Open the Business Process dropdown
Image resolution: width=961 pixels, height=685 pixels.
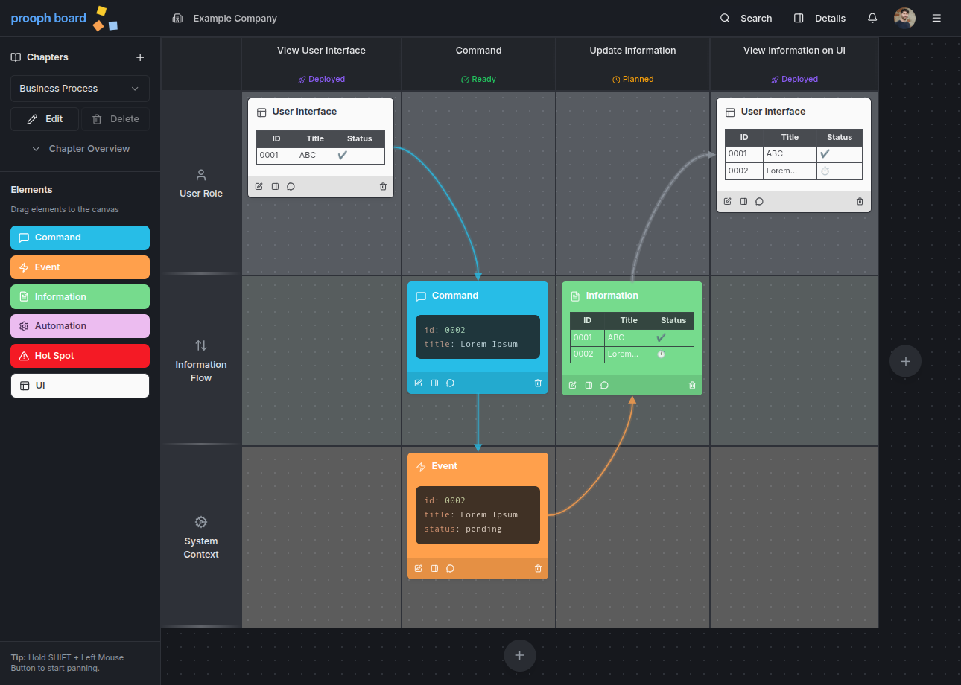point(80,89)
